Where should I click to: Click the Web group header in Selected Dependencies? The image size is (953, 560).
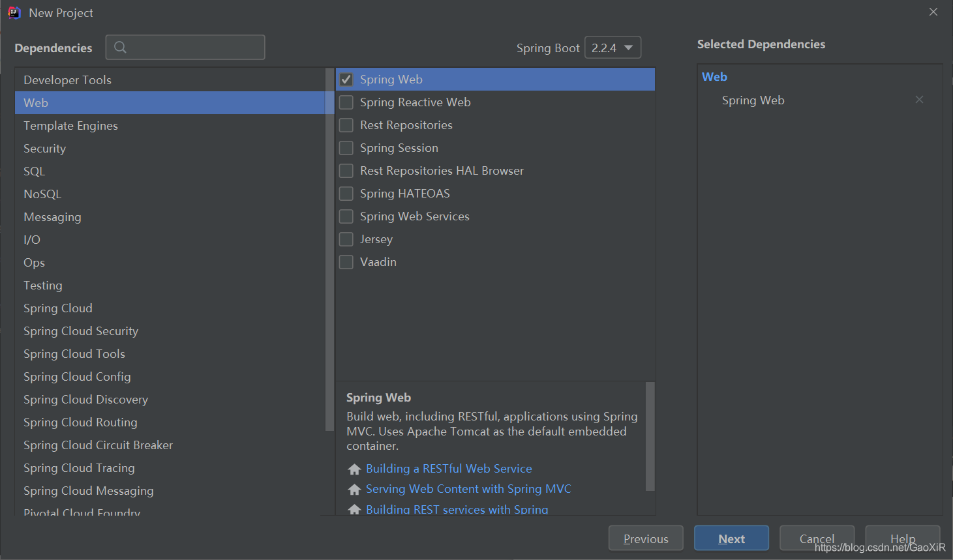pos(714,77)
